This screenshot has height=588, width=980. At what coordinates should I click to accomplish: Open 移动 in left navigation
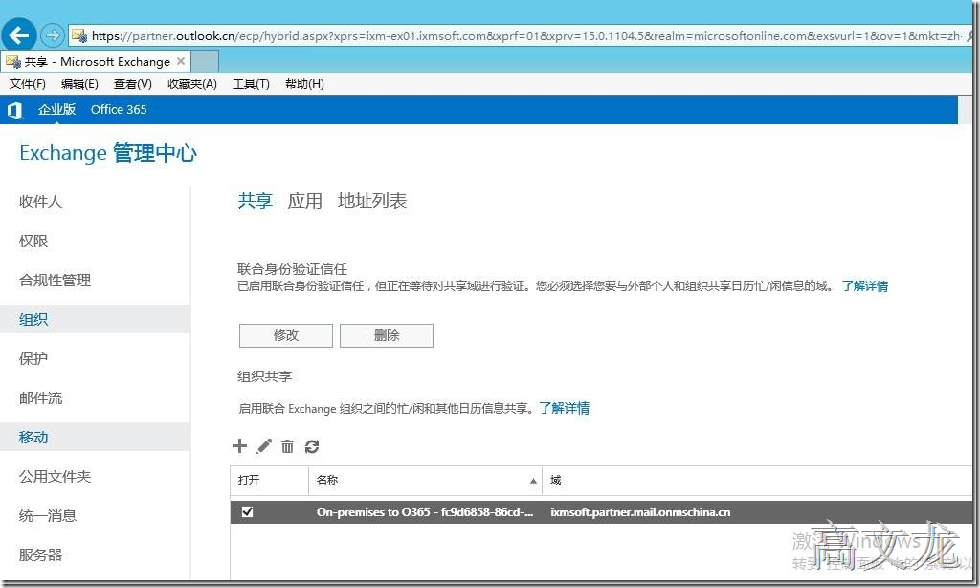(x=95, y=437)
